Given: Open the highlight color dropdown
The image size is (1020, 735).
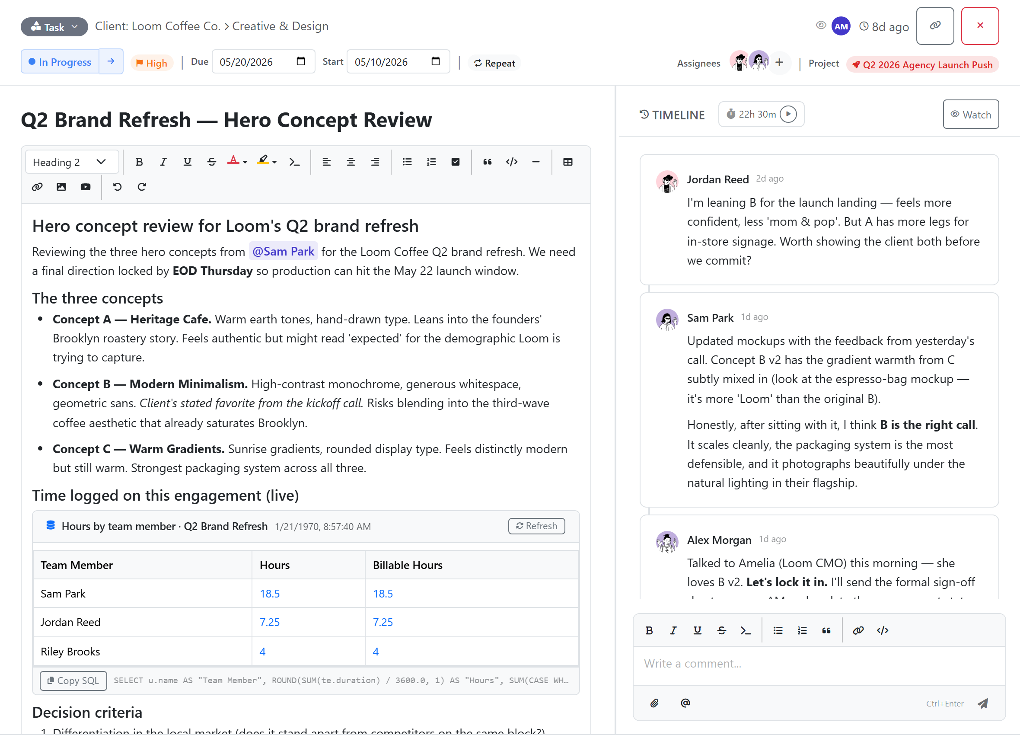Looking at the screenshot, I should (267, 162).
